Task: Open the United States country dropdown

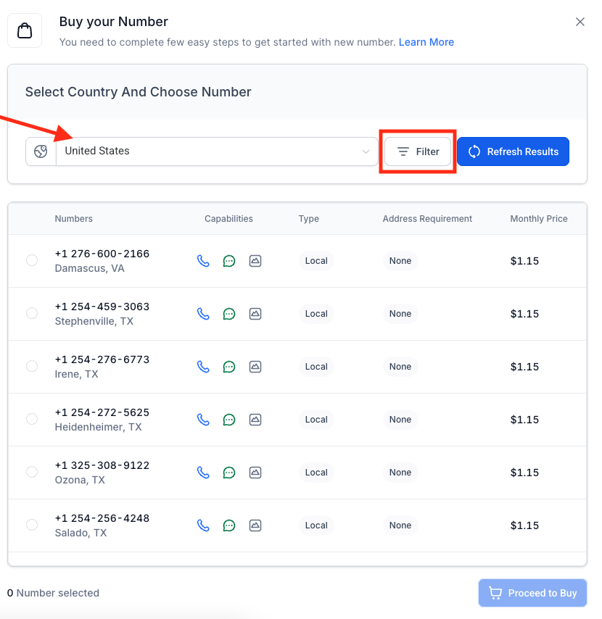Action: click(210, 151)
